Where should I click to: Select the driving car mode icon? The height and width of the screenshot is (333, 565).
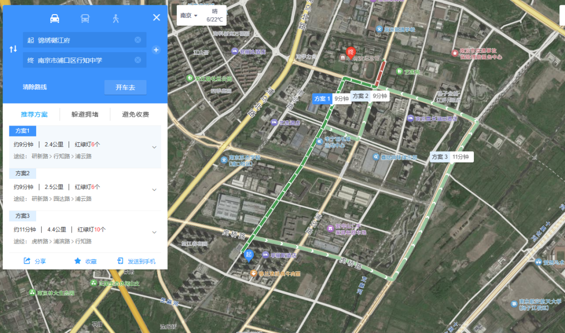pos(54,18)
